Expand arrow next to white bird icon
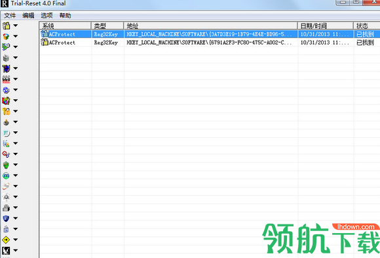 coord(15,250)
